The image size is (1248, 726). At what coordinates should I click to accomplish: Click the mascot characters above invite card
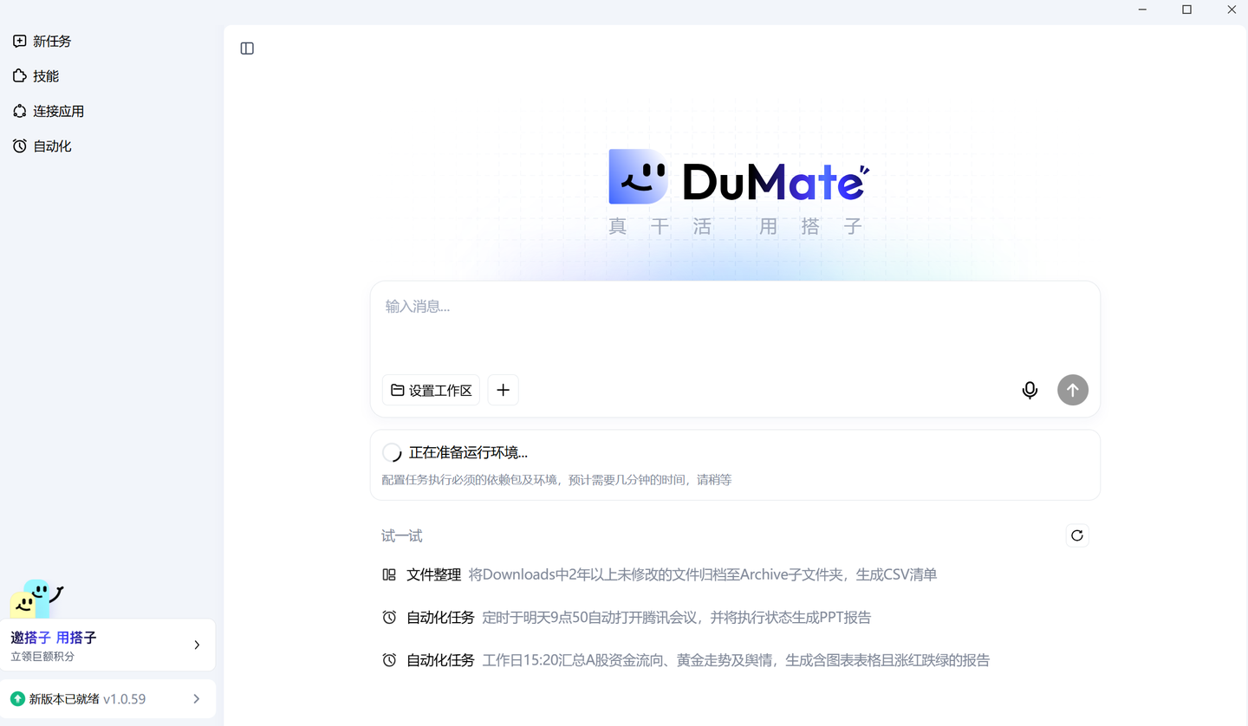[36, 600]
